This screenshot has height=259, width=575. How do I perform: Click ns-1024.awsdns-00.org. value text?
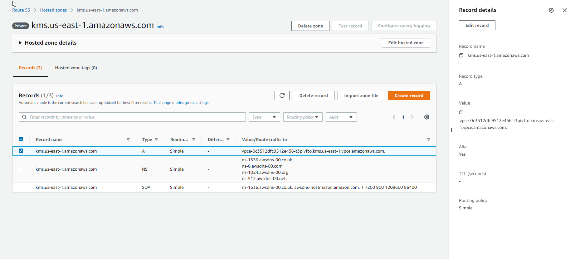coord(266,172)
